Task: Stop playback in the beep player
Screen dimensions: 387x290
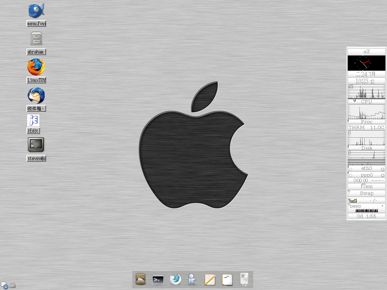Action: (367, 211)
